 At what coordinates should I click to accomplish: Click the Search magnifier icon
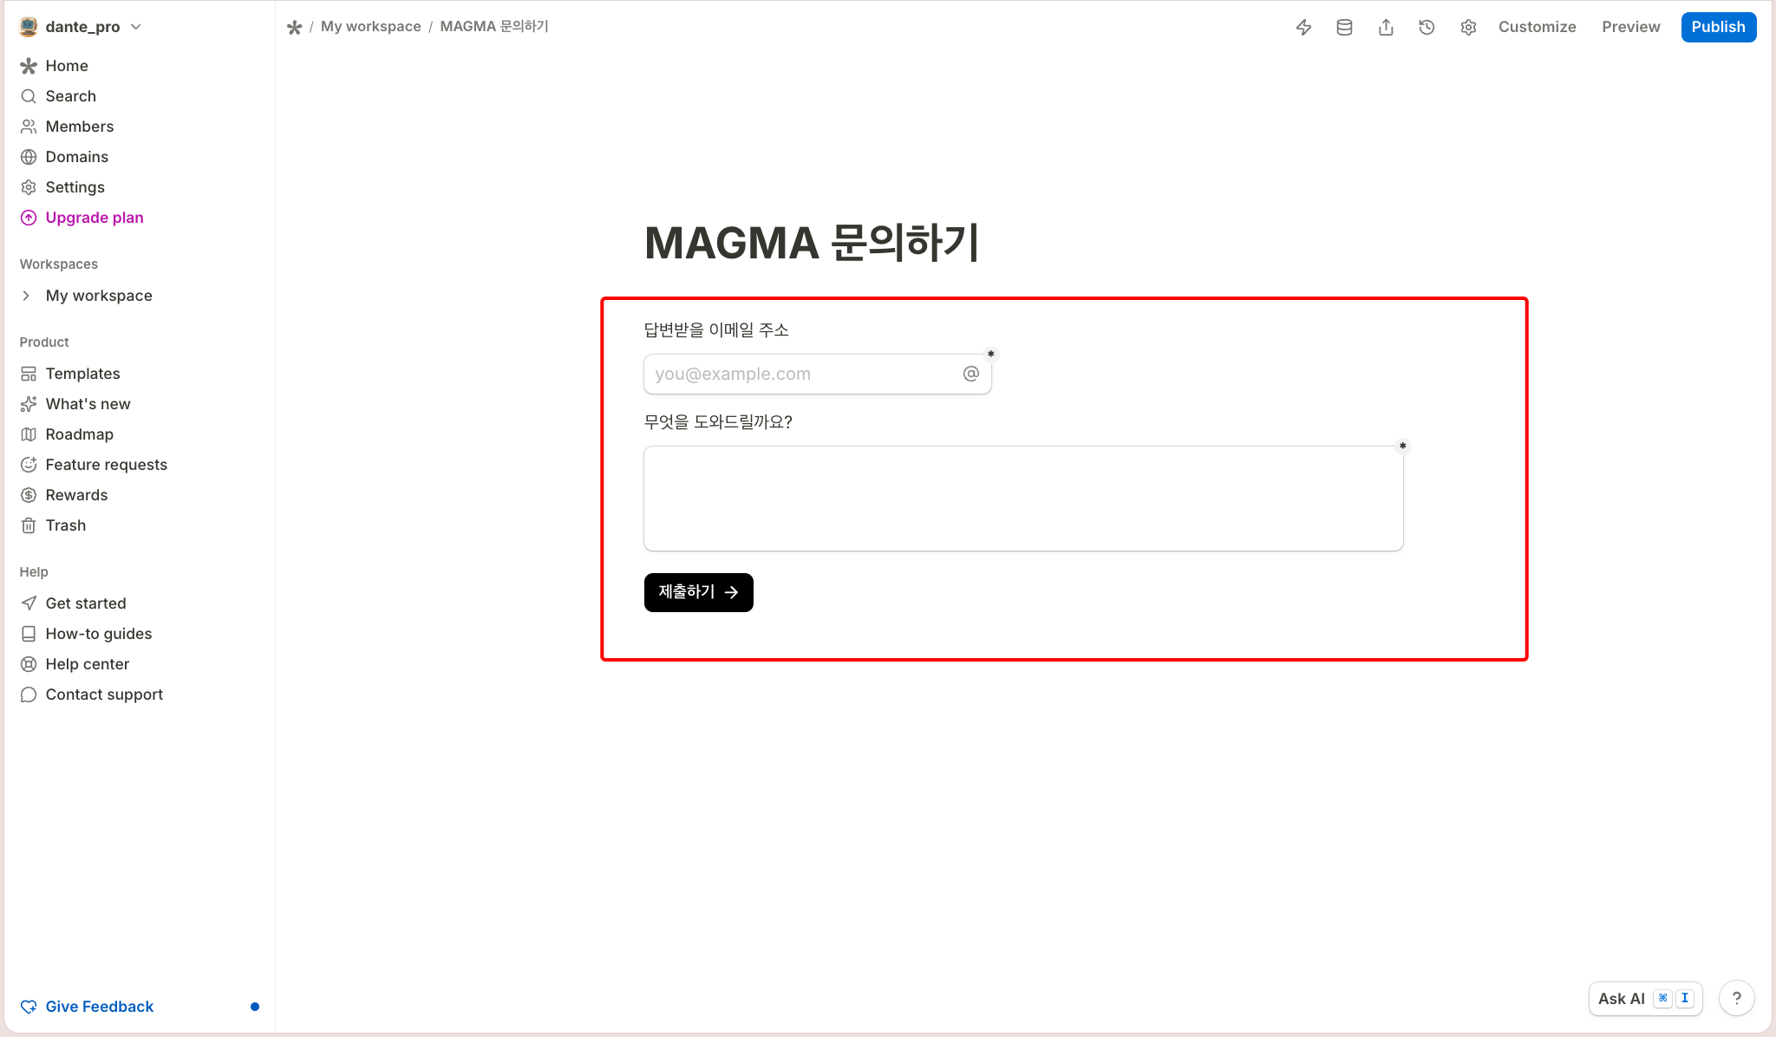29,96
